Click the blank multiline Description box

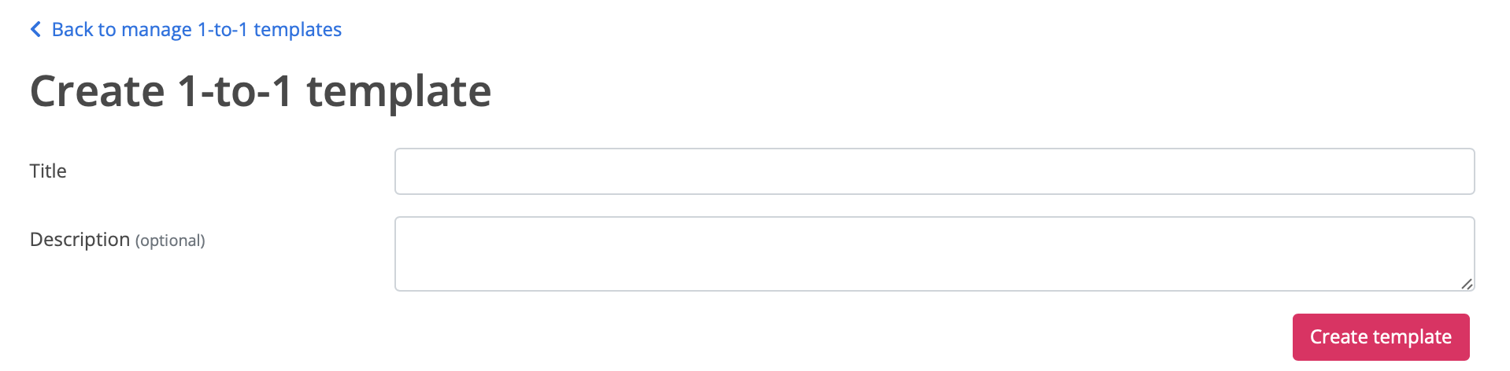[x=934, y=254]
